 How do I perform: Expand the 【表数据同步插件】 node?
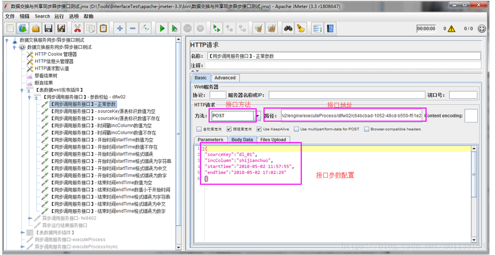tap(22, 233)
